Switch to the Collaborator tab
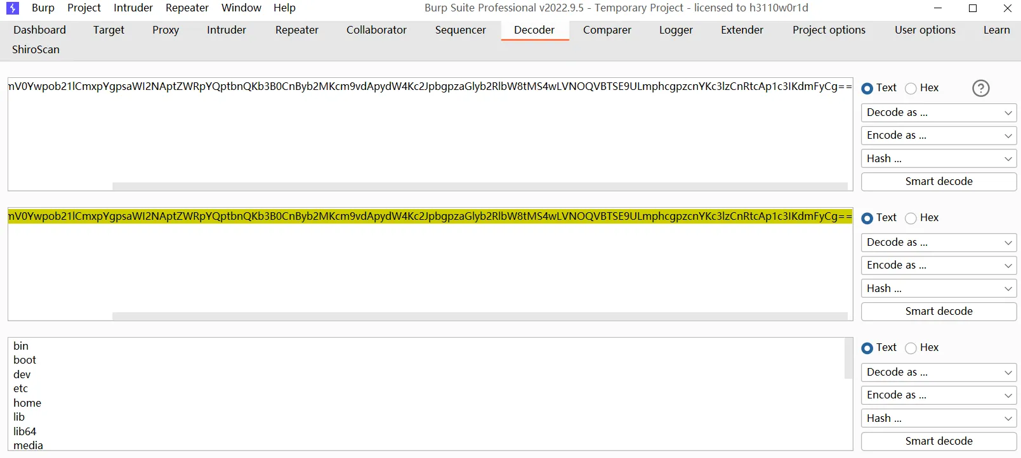This screenshot has width=1021, height=458. click(x=376, y=30)
